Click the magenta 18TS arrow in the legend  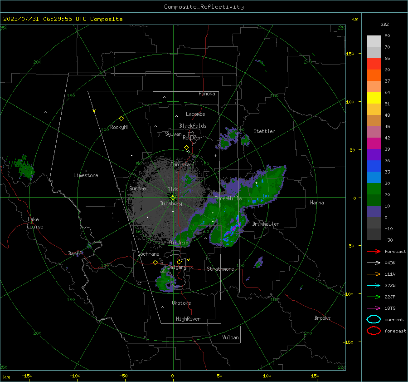click(374, 308)
